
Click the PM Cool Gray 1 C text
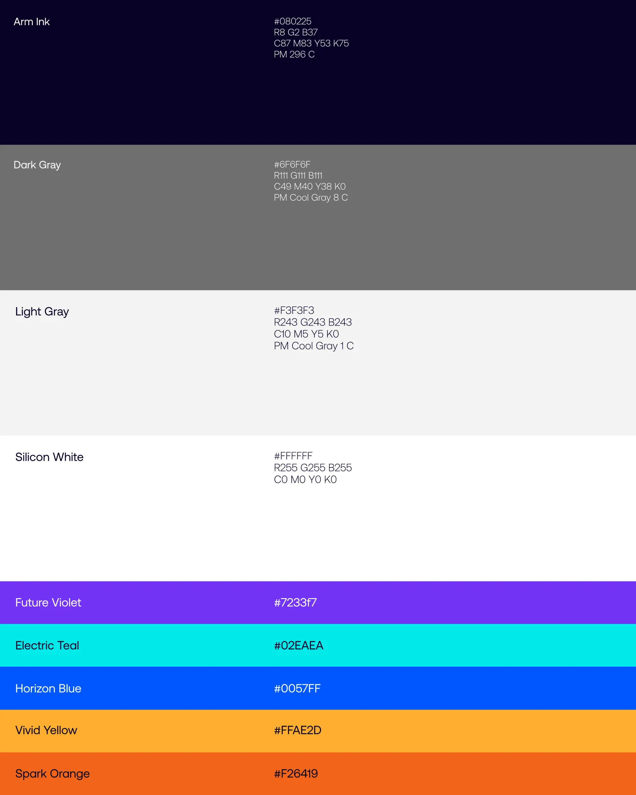314,346
